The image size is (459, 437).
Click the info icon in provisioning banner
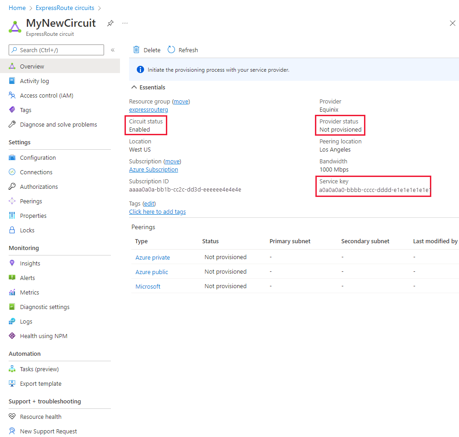click(140, 69)
